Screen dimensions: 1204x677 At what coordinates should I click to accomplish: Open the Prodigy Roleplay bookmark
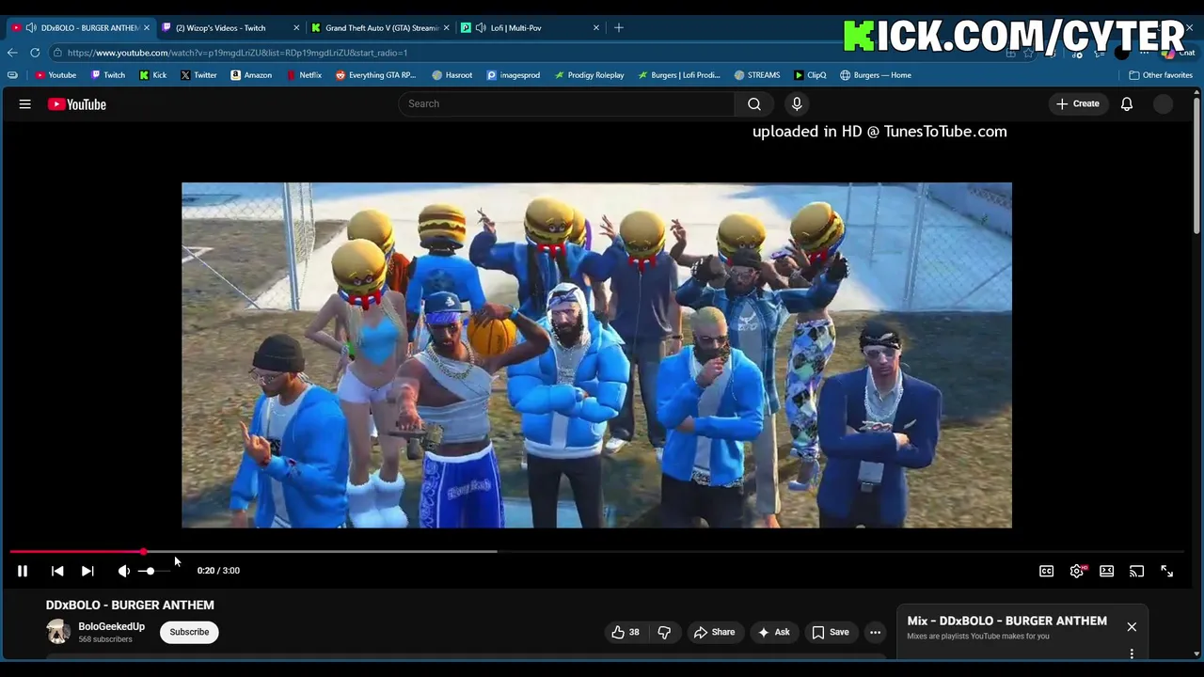[589, 75]
